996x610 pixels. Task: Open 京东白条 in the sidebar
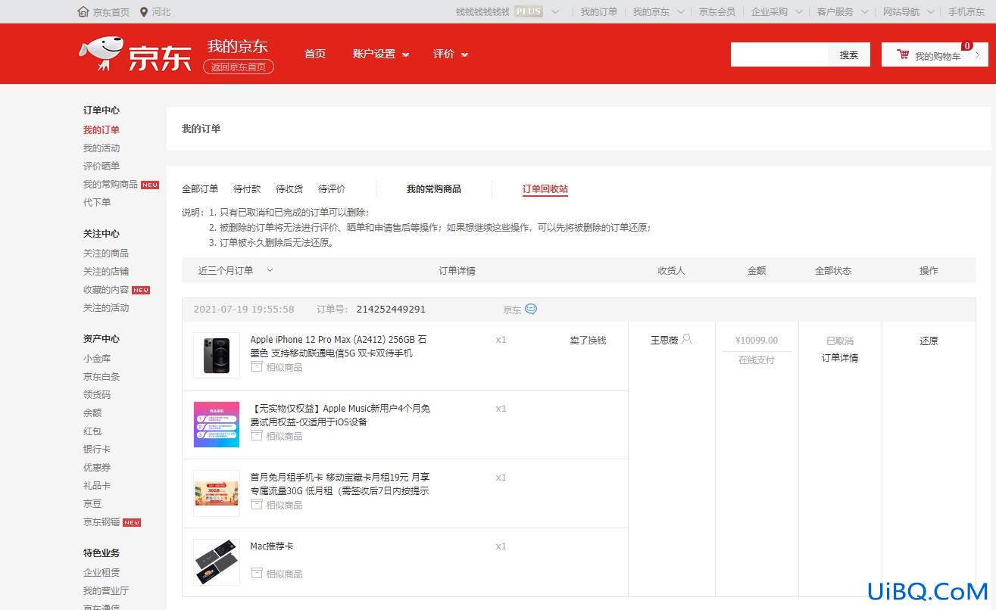click(101, 377)
